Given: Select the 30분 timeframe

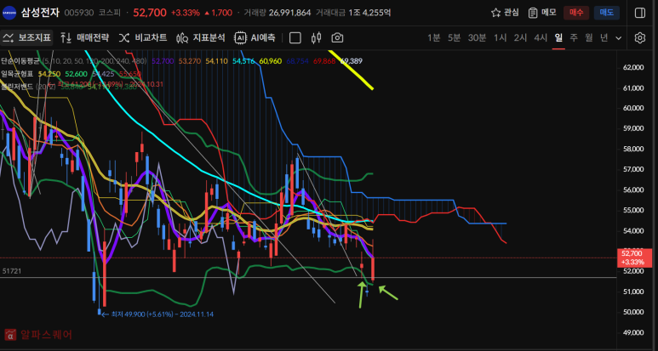Looking at the screenshot, I should tap(477, 38).
